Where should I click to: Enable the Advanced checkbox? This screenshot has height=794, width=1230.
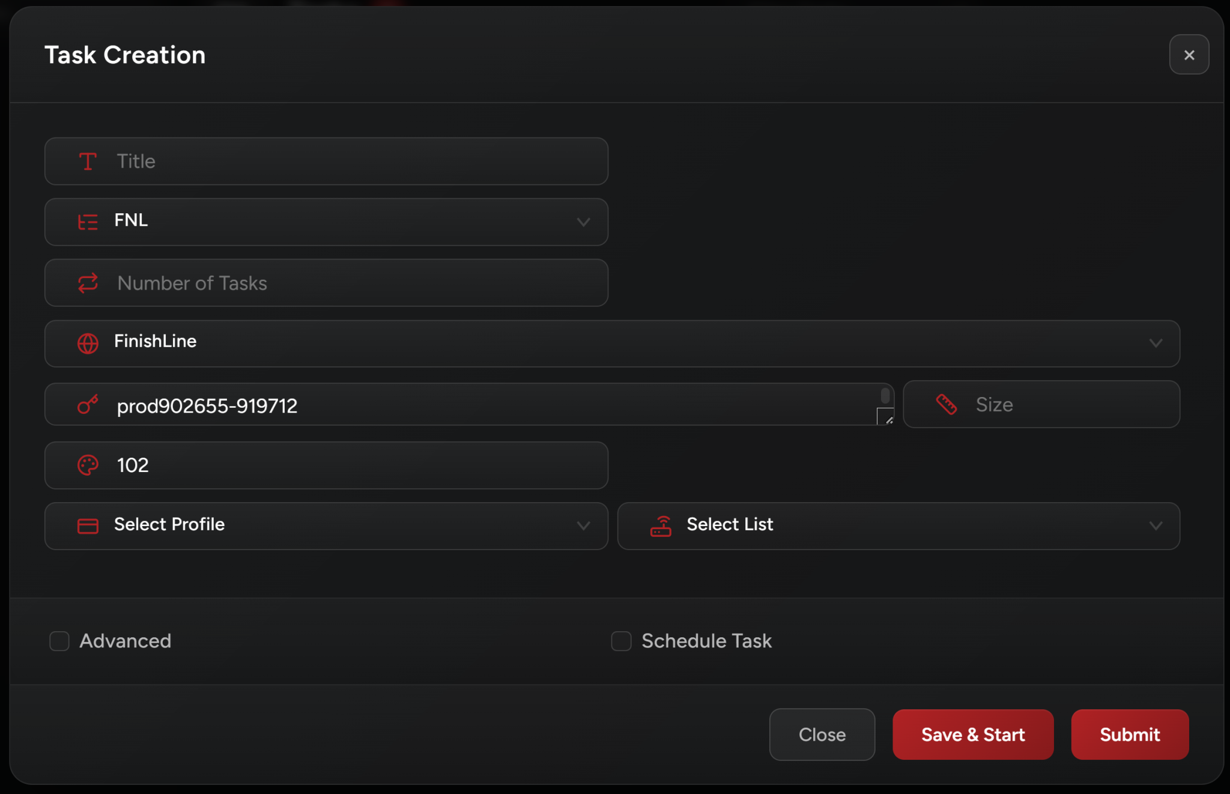pos(59,641)
